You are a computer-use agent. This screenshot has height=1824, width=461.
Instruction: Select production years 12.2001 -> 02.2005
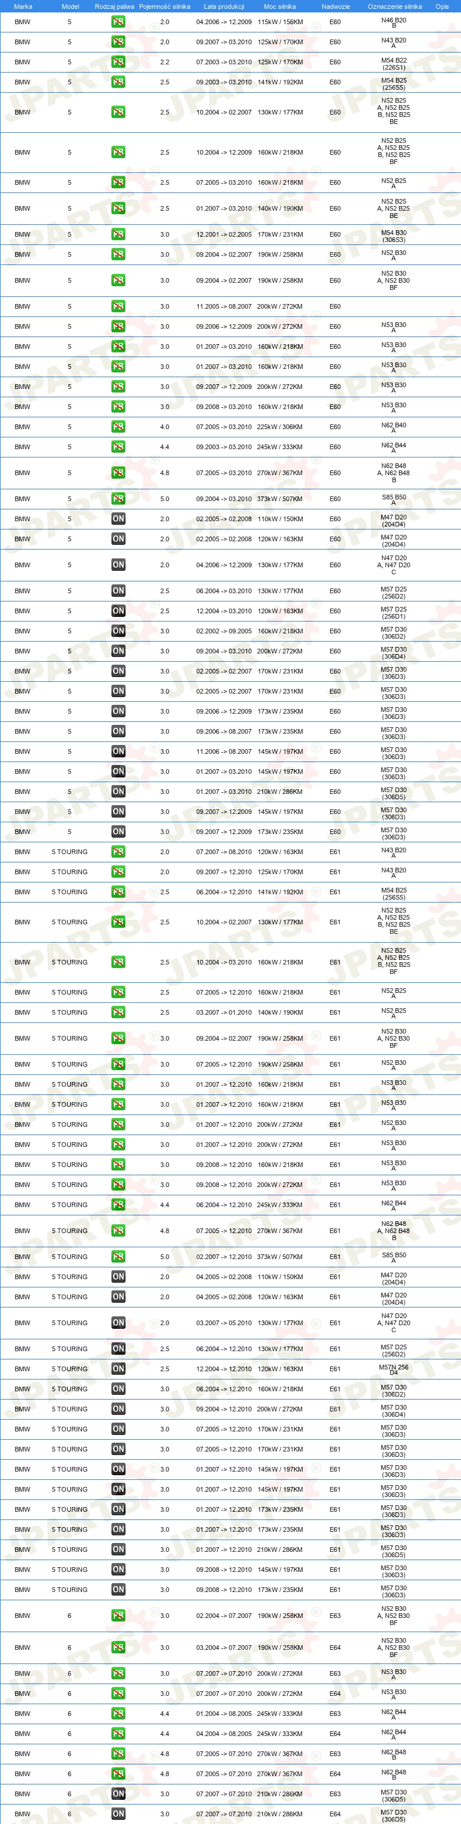[224, 234]
